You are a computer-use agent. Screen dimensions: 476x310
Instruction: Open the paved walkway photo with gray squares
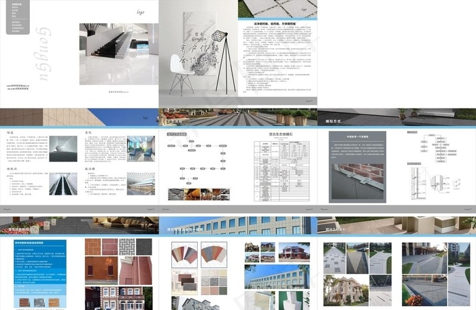(x=335, y=258)
